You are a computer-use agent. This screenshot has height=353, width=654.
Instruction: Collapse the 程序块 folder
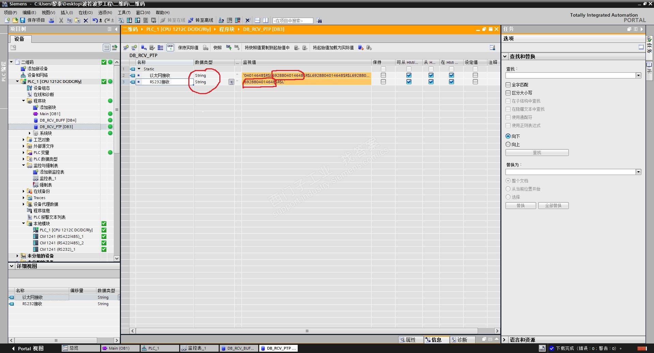tap(24, 101)
